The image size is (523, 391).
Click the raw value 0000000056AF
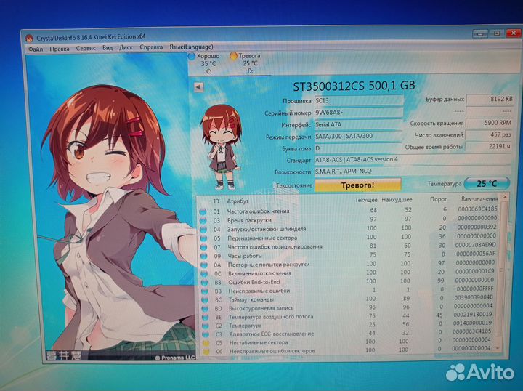pyautogui.click(x=475, y=254)
